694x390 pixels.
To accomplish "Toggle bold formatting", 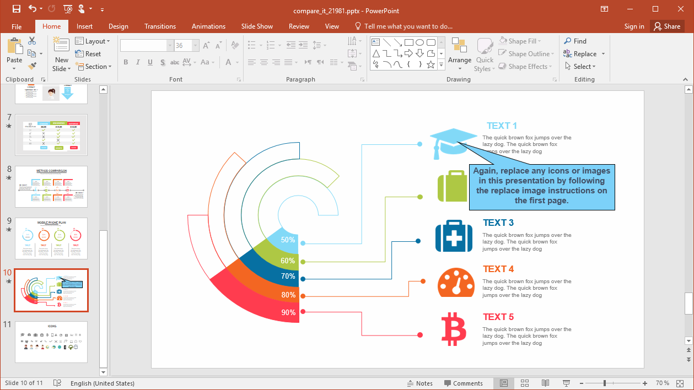I will [x=126, y=62].
